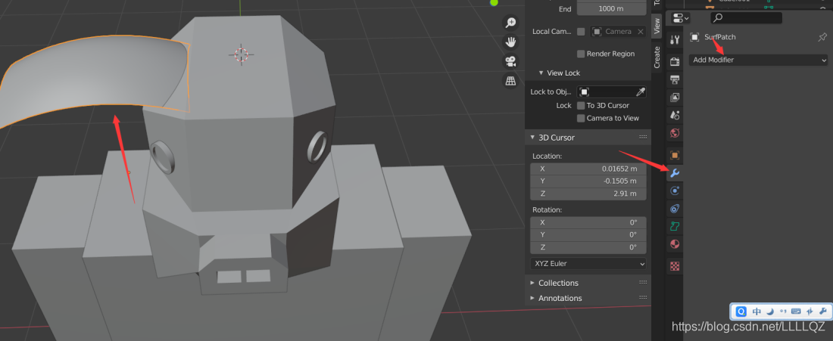The width and height of the screenshot is (833, 341).
Task: Open the Render properties tab icon
Action: [675, 61]
